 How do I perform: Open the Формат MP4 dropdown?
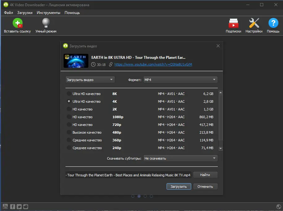click(180, 79)
